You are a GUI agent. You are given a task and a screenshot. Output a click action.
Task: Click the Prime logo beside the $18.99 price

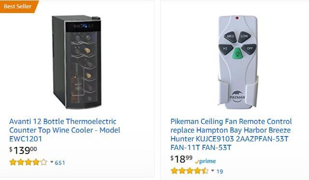(x=205, y=162)
